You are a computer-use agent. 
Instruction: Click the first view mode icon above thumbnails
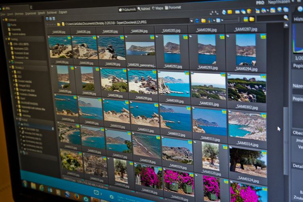coord(47,19)
